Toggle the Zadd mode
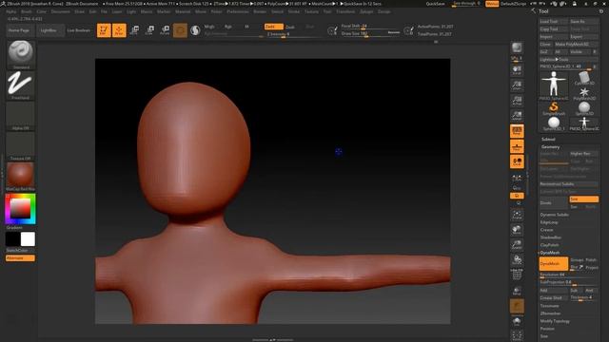Image resolution: width=609 pixels, height=342 pixels. click(273, 27)
